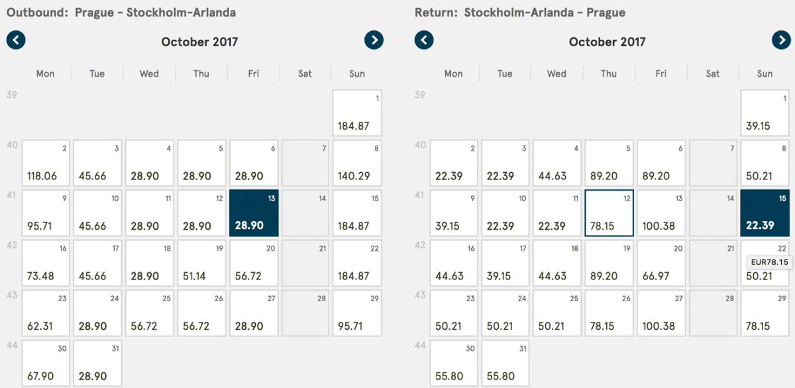
Task: Pick return October 4 fare 44.63
Action: coord(557,163)
